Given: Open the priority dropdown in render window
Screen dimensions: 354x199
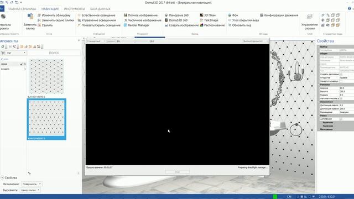Looking at the screenshot, I should [256, 41].
